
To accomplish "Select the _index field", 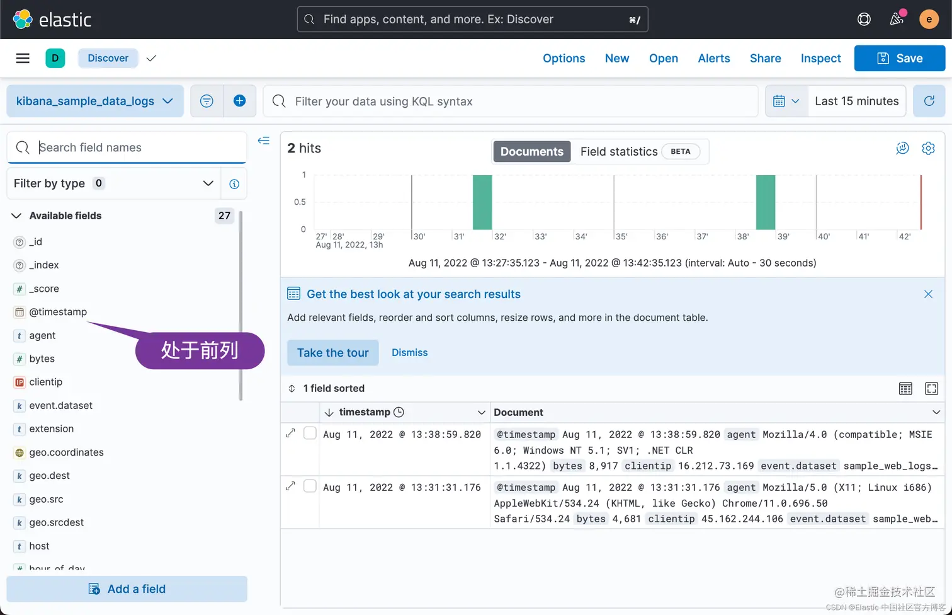I will click(44, 265).
